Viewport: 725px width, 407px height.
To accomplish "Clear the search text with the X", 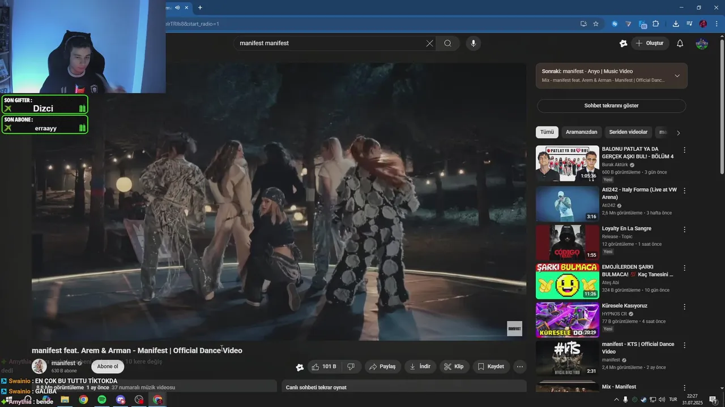I will pyautogui.click(x=429, y=43).
